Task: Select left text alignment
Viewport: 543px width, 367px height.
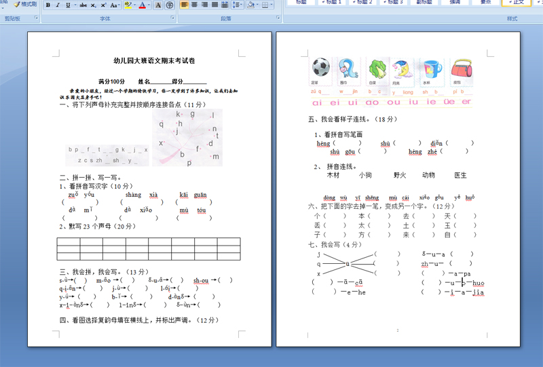Action: pos(185,5)
